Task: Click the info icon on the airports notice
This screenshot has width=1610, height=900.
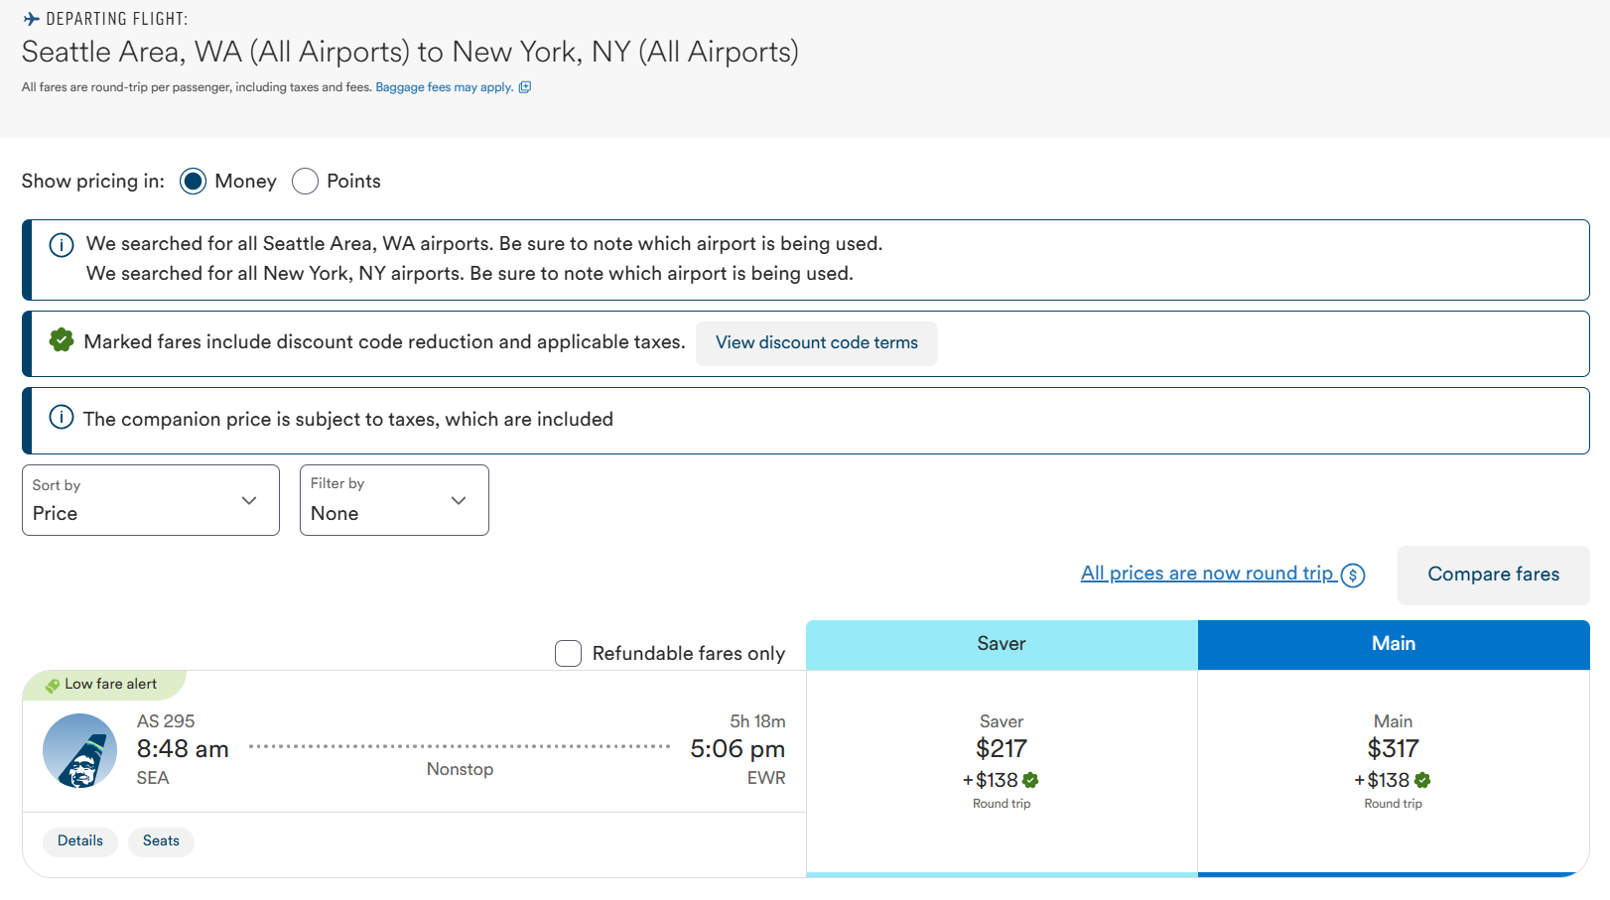Action: tap(61, 244)
